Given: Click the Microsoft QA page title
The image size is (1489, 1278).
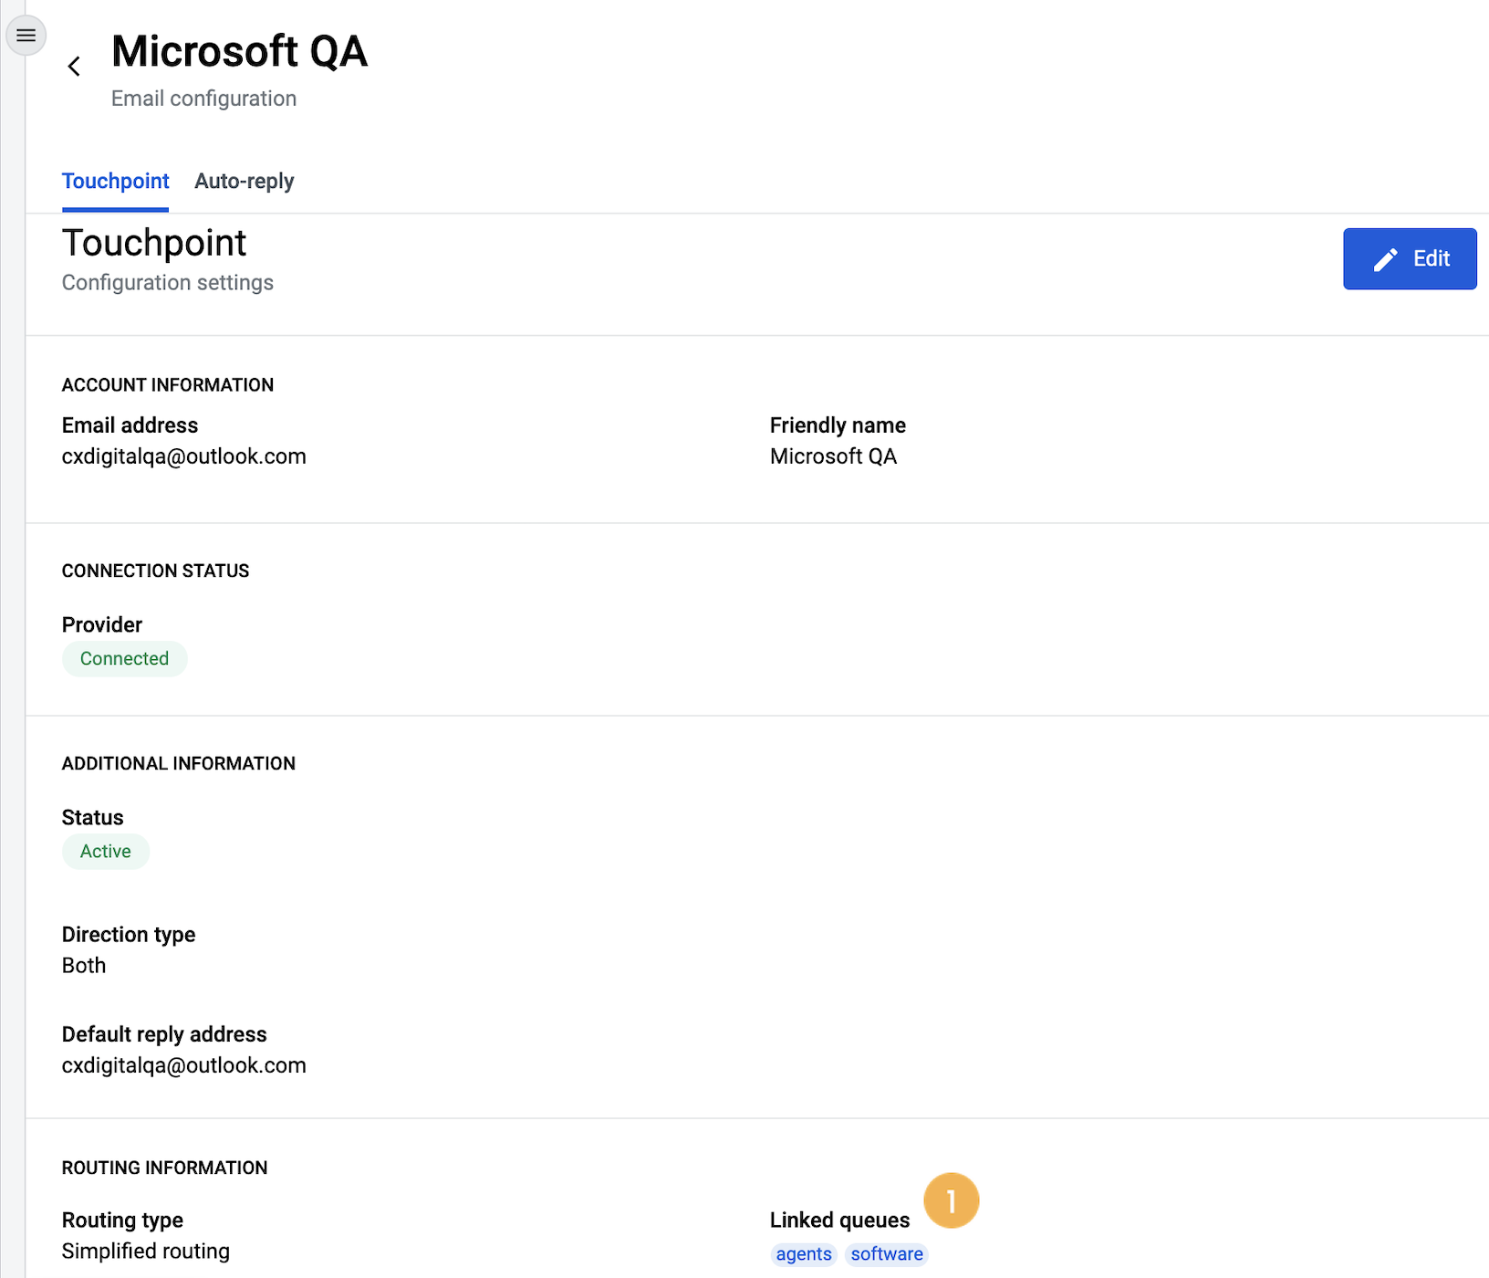Looking at the screenshot, I should [240, 51].
